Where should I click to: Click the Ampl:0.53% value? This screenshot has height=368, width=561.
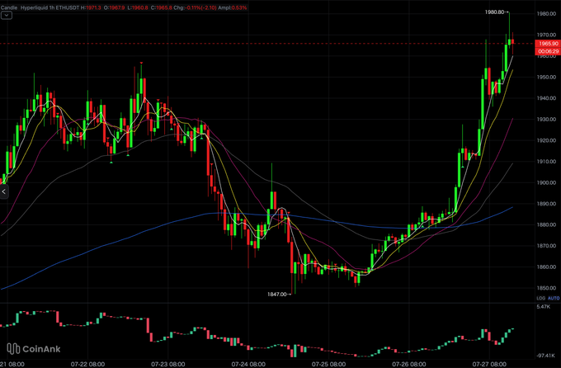[x=233, y=7]
